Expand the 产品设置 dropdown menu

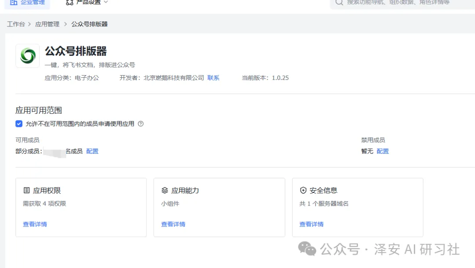coord(87,3)
